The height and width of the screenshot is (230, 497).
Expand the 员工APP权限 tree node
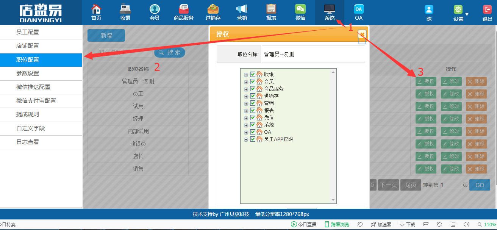246,139
